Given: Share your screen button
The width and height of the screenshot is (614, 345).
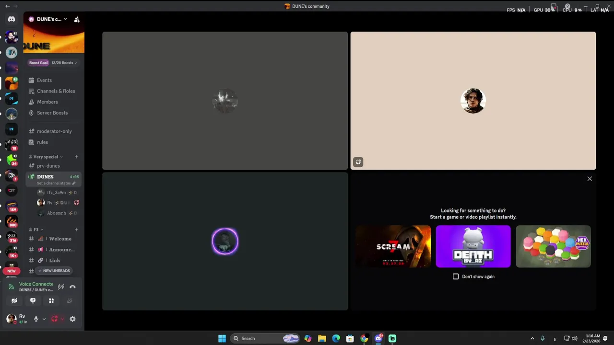Looking at the screenshot, I should 33,301.
